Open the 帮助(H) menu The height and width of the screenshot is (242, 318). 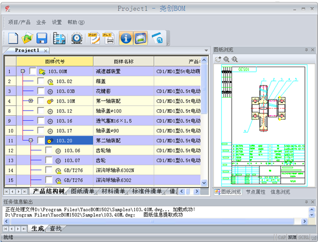click(76, 22)
